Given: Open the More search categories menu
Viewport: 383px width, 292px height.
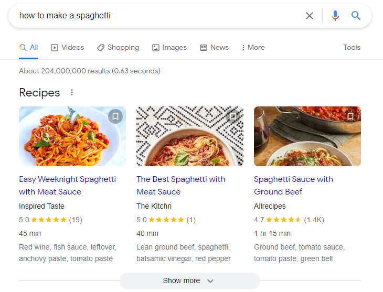Looking at the screenshot, I should click(x=253, y=47).
